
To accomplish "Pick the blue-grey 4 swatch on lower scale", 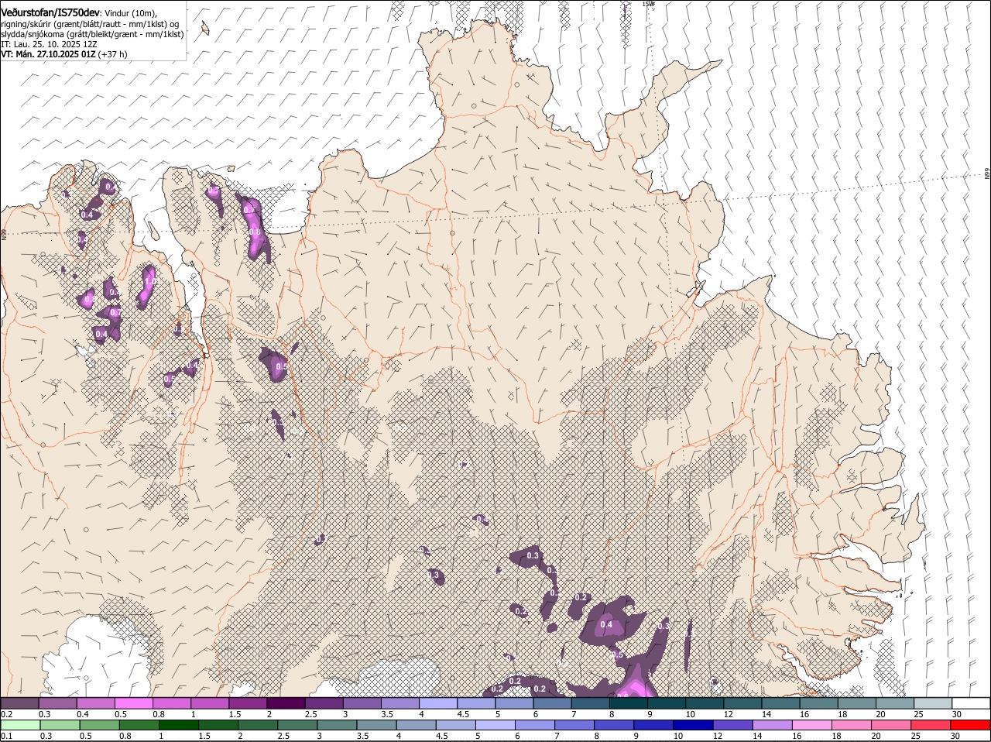I will tap(417, 725).
